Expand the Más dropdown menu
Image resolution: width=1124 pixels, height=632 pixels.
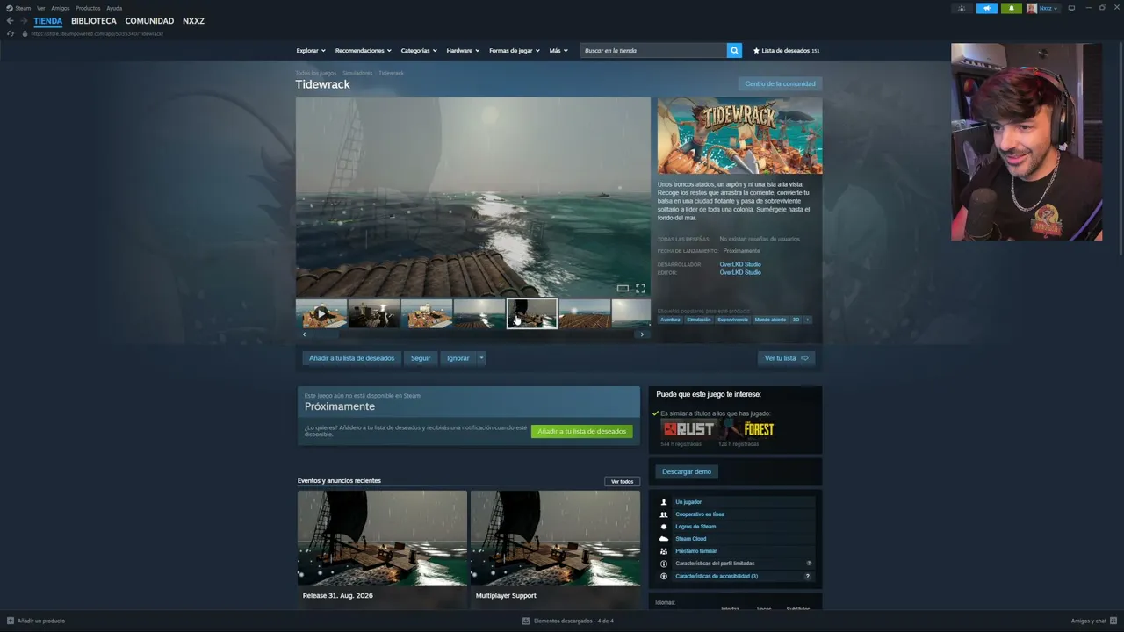(x=558, y=51)
